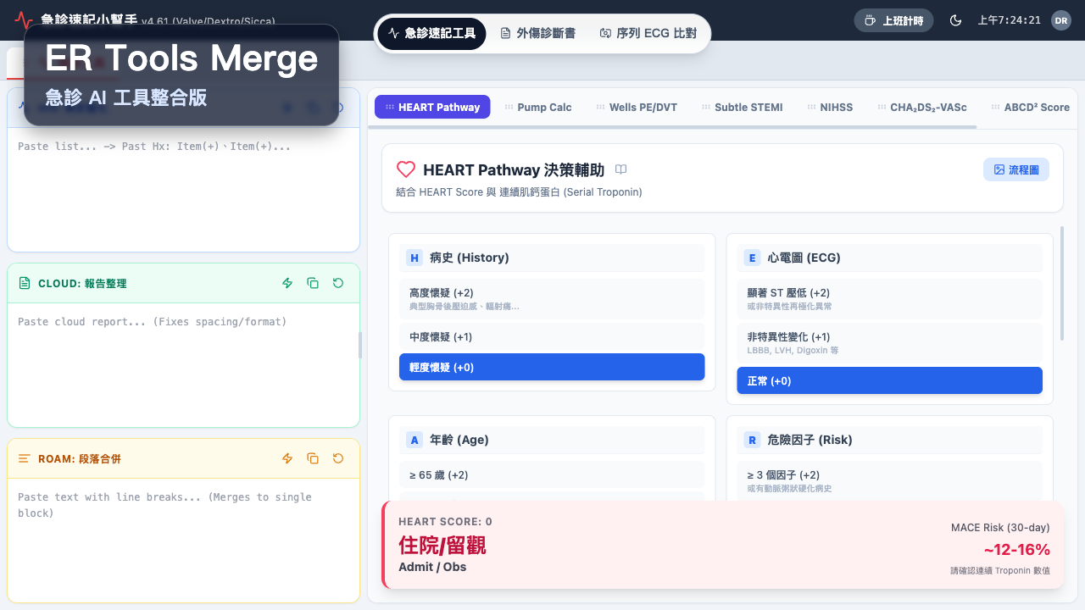
Task: Open the HEART Pathway info tooltip icon
Action: point(620,169)
